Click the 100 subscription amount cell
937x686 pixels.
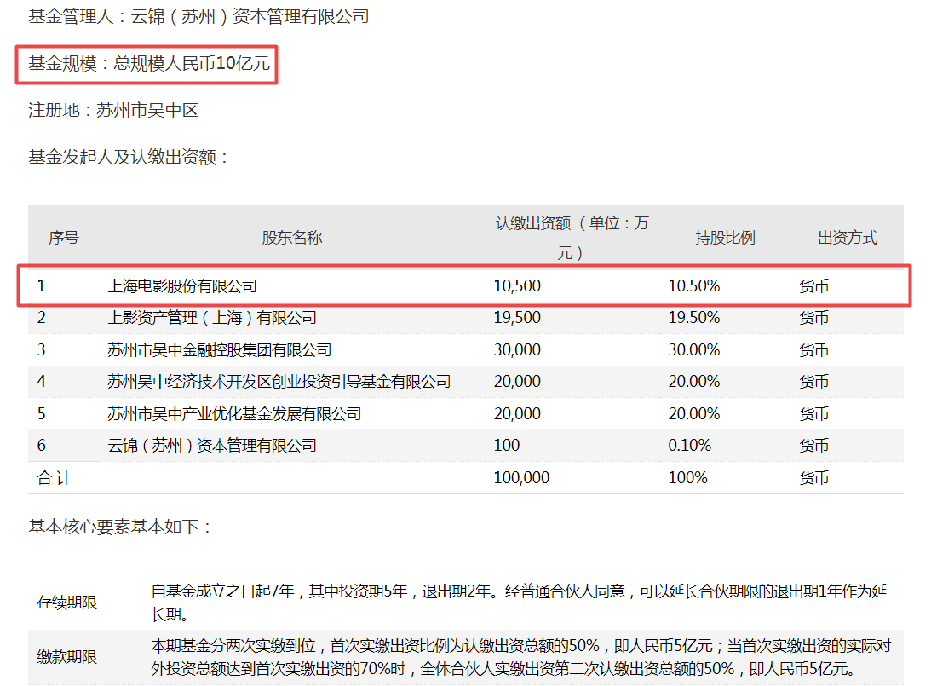point(507,446)
